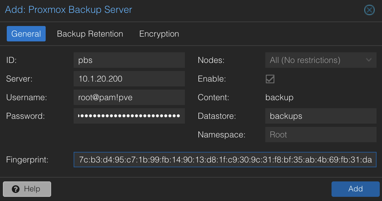Screen dimensions: 382x201
Task: Click the Fingerprint text field
Action: click(x=225, y=160)
